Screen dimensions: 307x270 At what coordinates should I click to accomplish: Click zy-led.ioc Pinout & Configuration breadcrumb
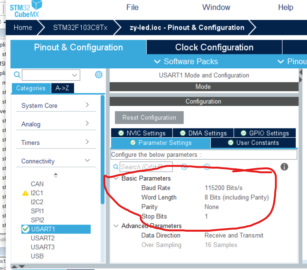click(x=187, y=28)
